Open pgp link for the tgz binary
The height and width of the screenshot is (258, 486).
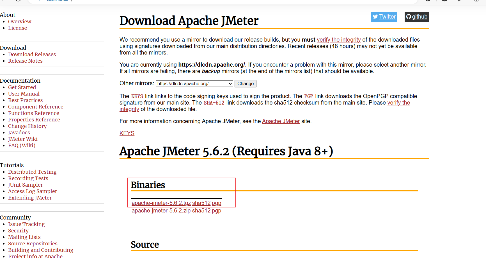click(x=216, y=203)
